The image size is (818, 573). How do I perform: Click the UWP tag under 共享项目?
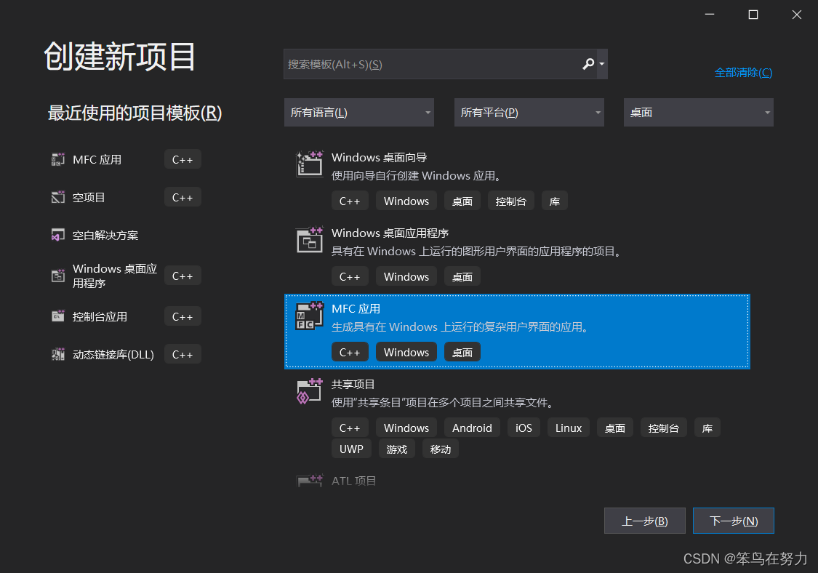click(x=352, y=449)
